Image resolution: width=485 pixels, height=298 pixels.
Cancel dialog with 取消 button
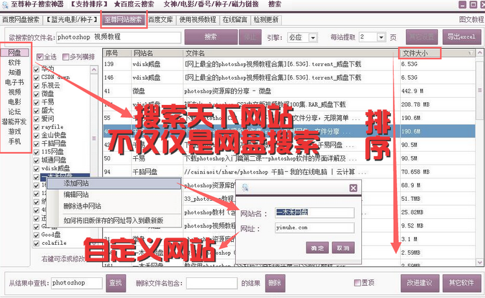pyautogui.click(x=343, y=248)
